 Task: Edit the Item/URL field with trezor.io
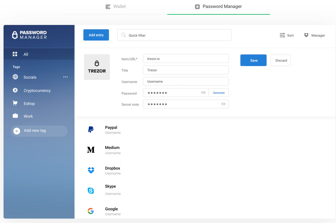[186, 59]
